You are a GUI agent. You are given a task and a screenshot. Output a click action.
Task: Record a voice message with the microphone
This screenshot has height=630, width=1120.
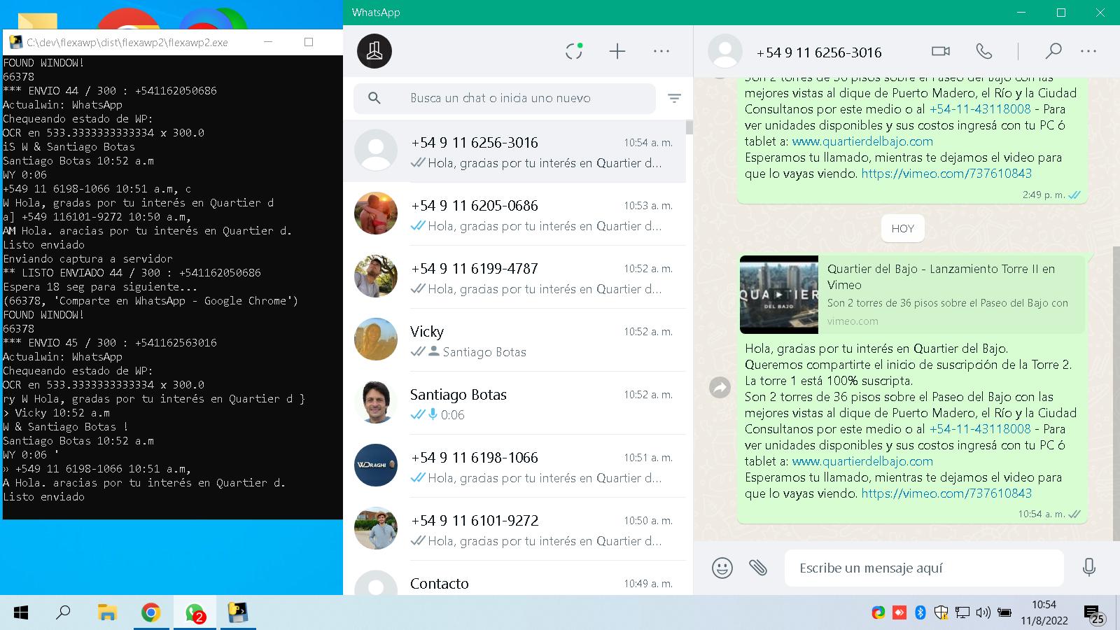(x=1089, y=567)
